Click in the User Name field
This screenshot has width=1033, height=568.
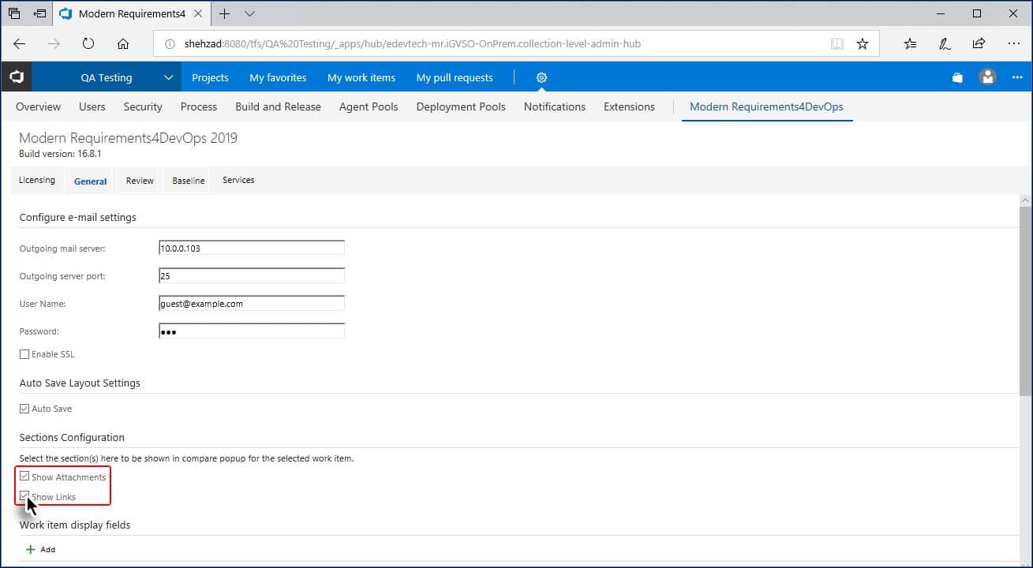[x=252, y=304]
